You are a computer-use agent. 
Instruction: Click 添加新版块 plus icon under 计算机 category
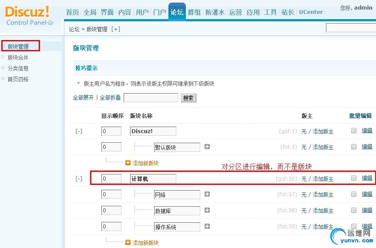coord(128,242)
